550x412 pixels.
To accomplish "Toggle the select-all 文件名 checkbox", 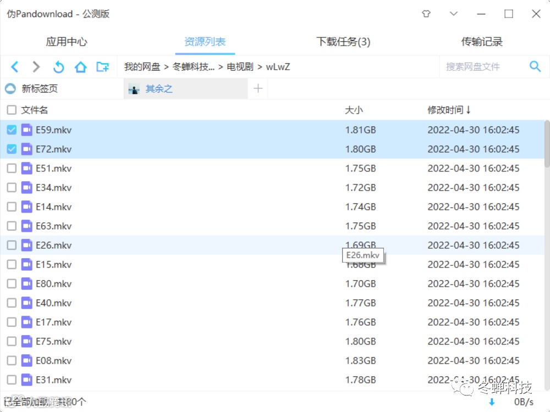I will coord(12,110).
